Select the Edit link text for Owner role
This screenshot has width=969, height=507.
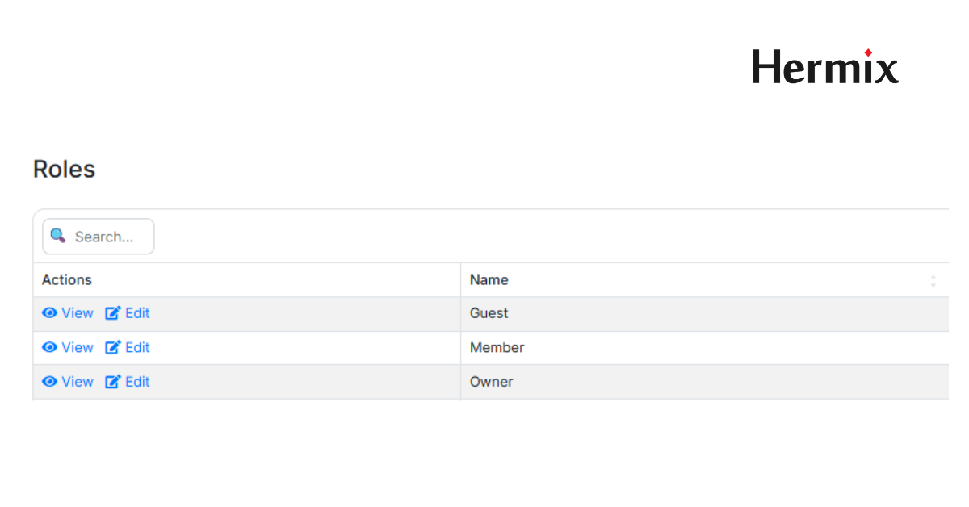(137, 382)
